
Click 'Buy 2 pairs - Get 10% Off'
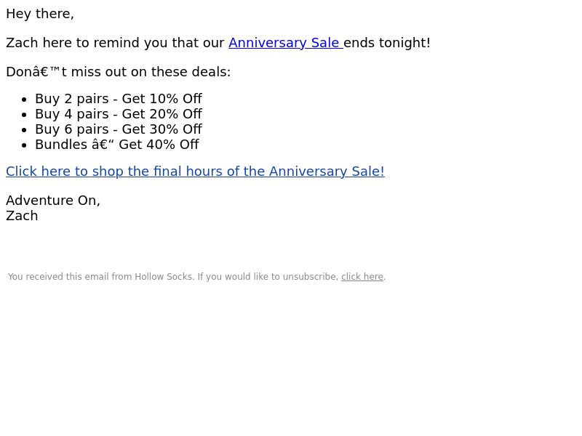point(119,99)
